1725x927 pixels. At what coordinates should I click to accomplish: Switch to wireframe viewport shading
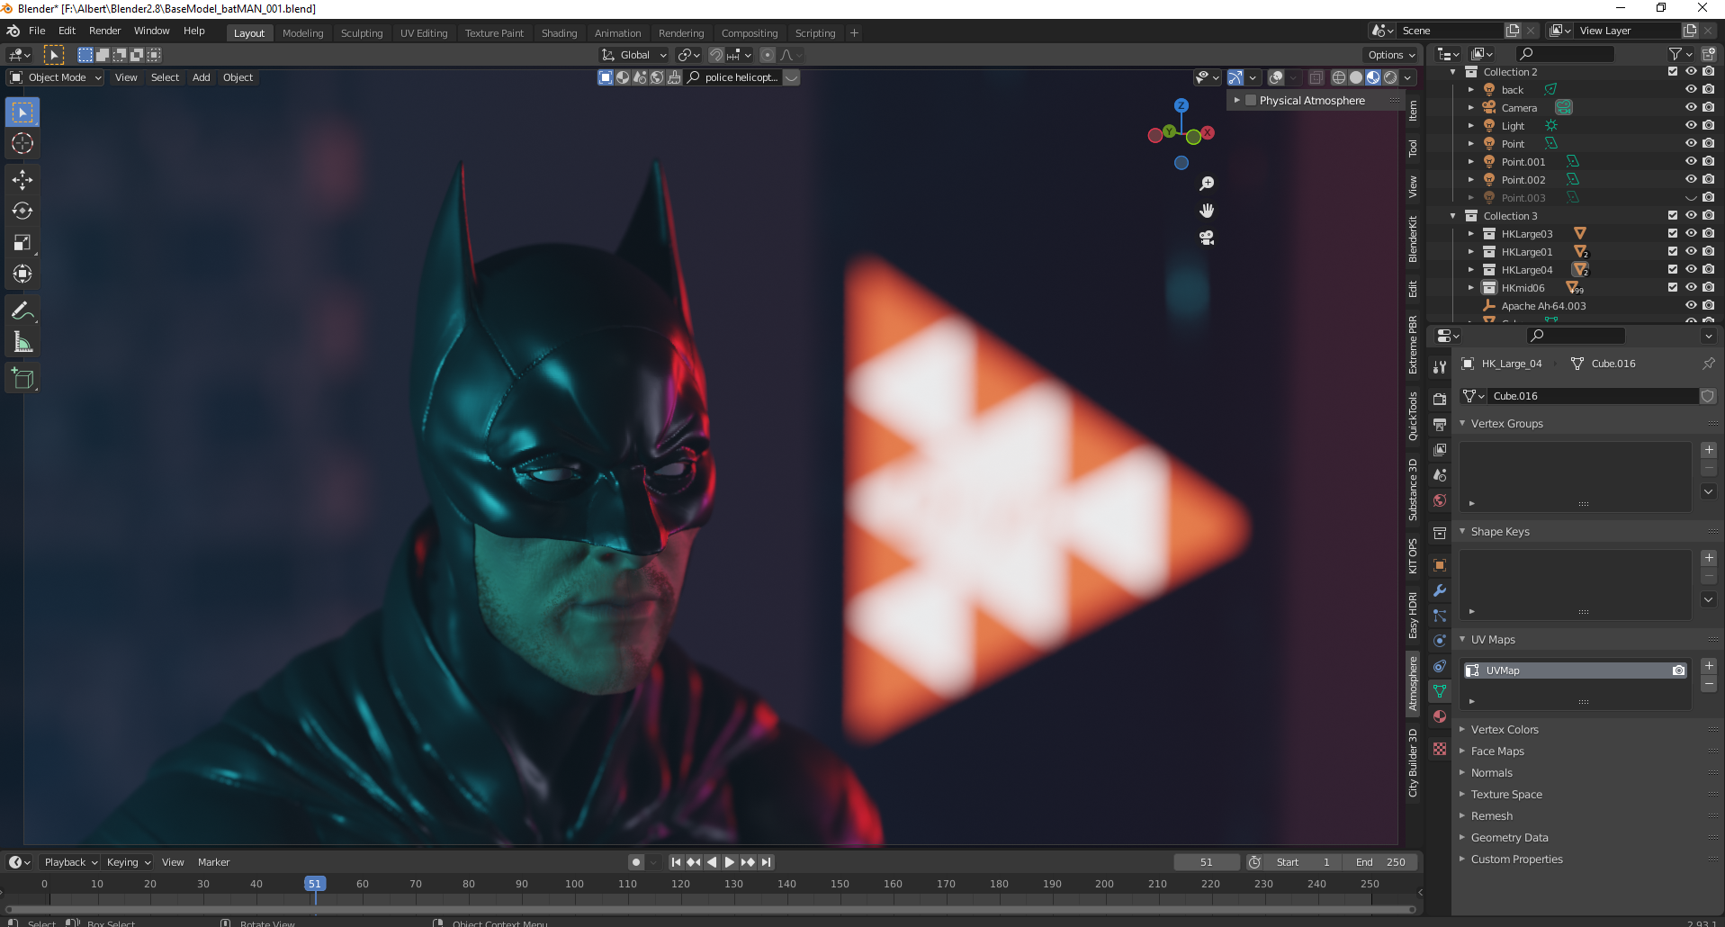click(x=1339, y=77)
